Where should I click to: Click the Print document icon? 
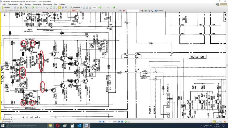[18, 8]
